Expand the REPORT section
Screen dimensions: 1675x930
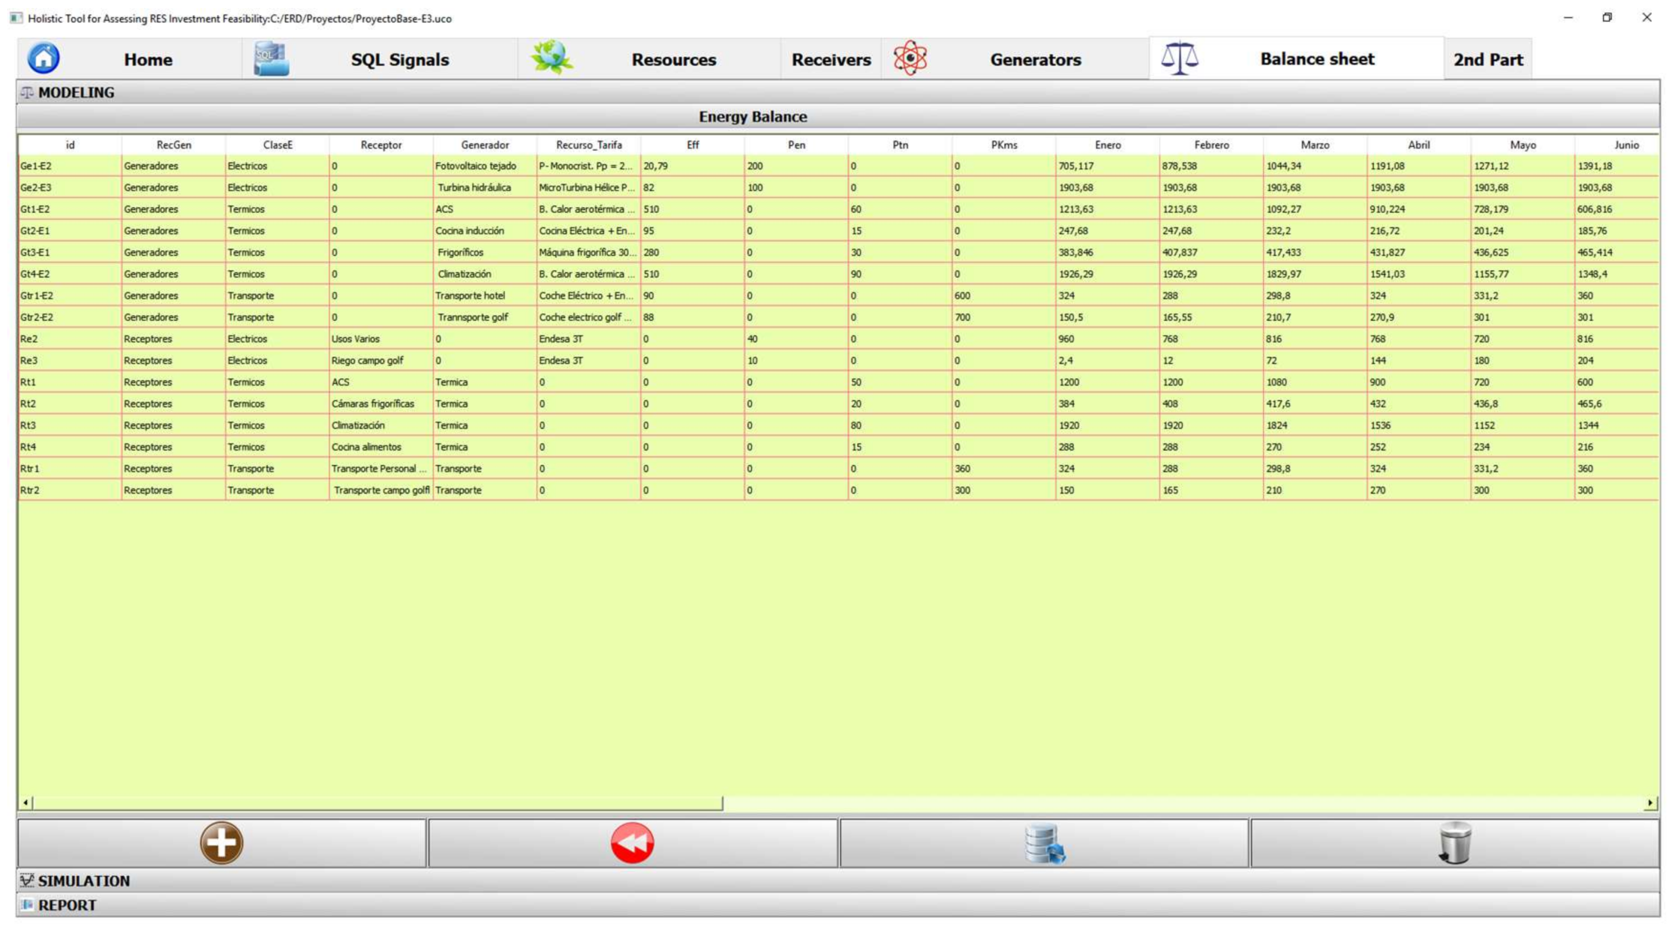pos(66,905)
